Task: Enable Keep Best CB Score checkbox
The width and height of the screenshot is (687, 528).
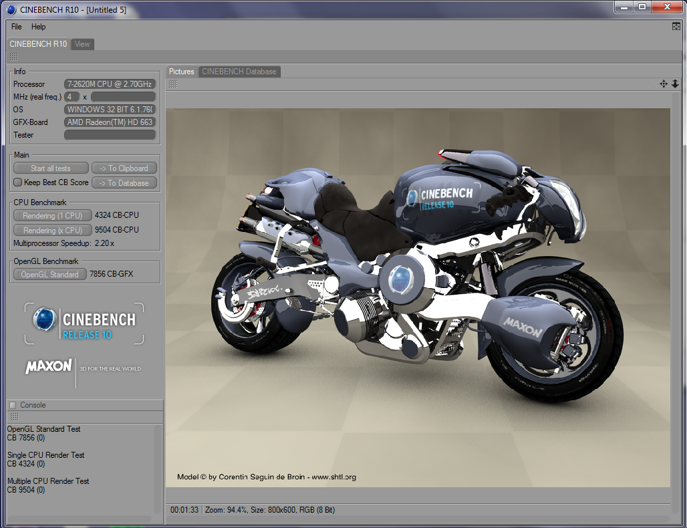Action: [x=17, y=182]
